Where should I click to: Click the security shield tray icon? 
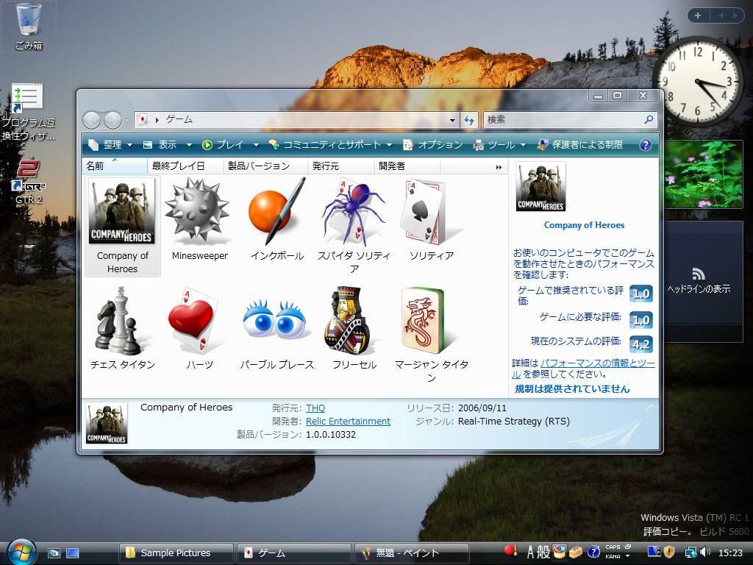[669, 552]
